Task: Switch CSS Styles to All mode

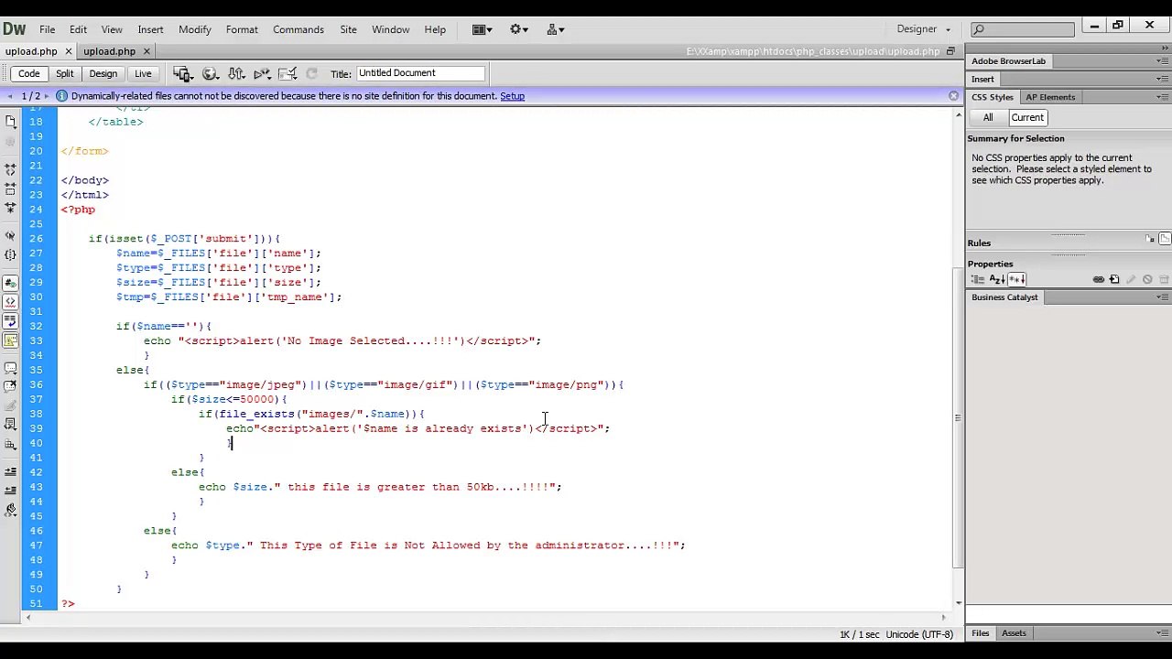Action: [988, 117]
